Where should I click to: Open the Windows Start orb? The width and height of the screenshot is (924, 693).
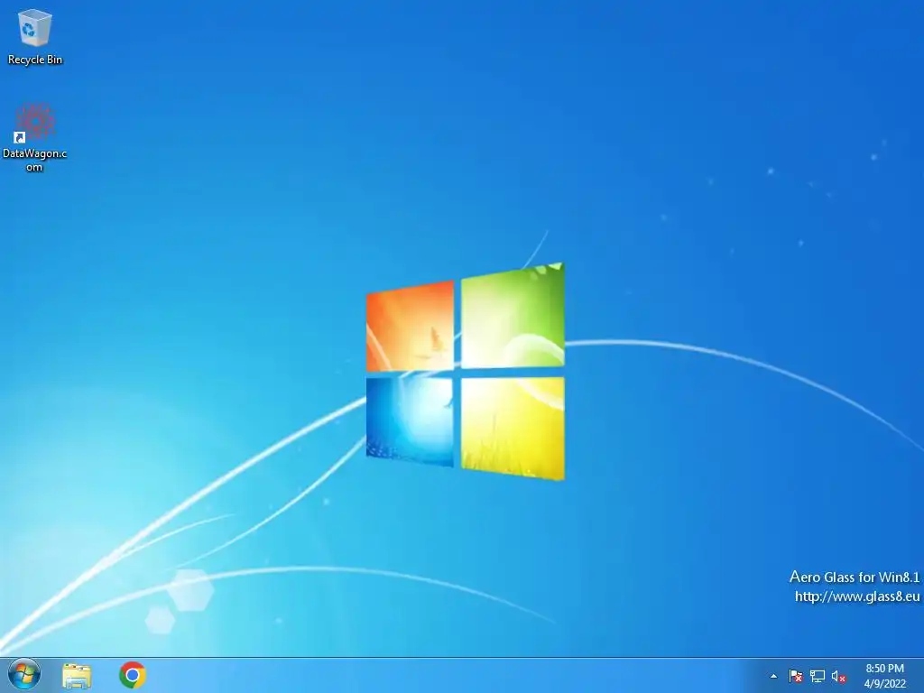[x=24, y=675]
